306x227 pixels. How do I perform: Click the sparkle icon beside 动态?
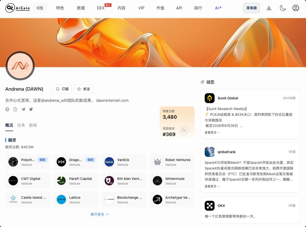[203, 82]
